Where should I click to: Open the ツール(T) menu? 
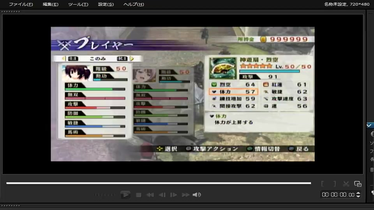click(x=78, y=4)
